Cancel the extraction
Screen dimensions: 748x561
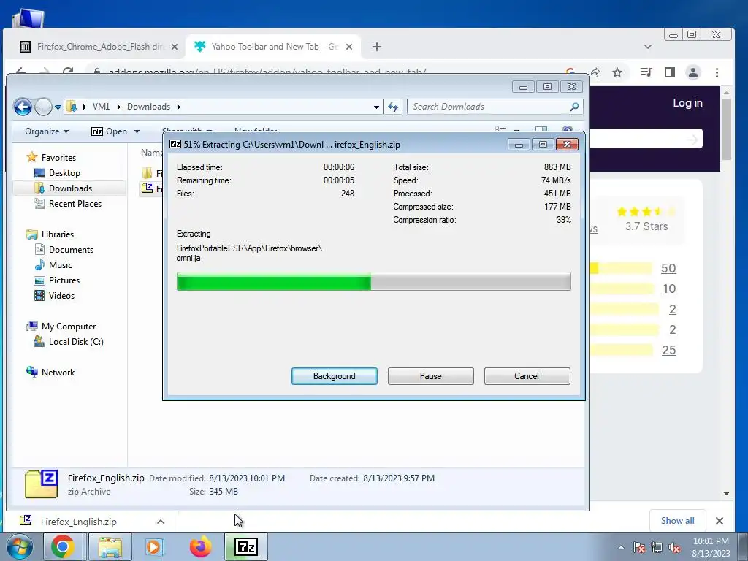click(527, 376)
